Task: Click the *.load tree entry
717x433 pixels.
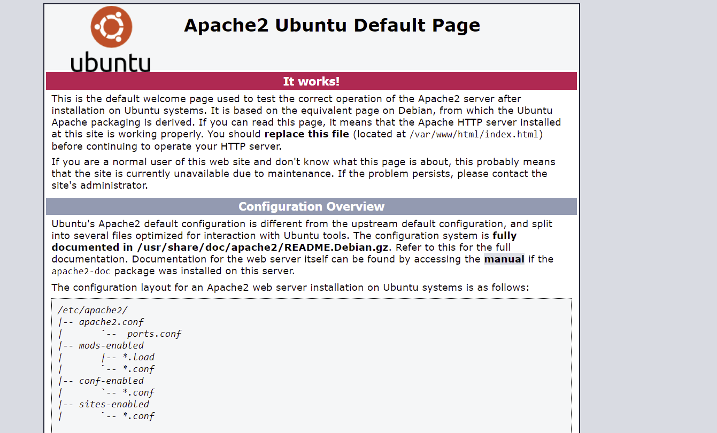Action: [x=138, y=357]
